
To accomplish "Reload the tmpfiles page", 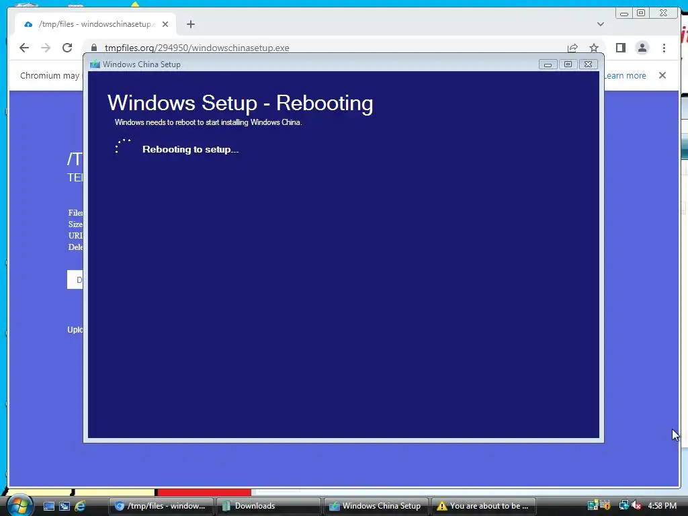I will [x=67, y=48].
